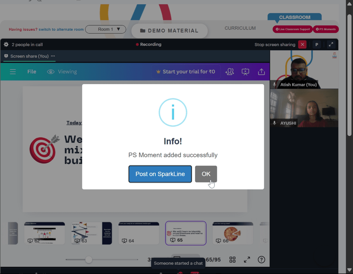Image resolution: width=353 pixels, height=274 pixels.
Task: Click the page scrollbar up arrow
Action: 349,4
